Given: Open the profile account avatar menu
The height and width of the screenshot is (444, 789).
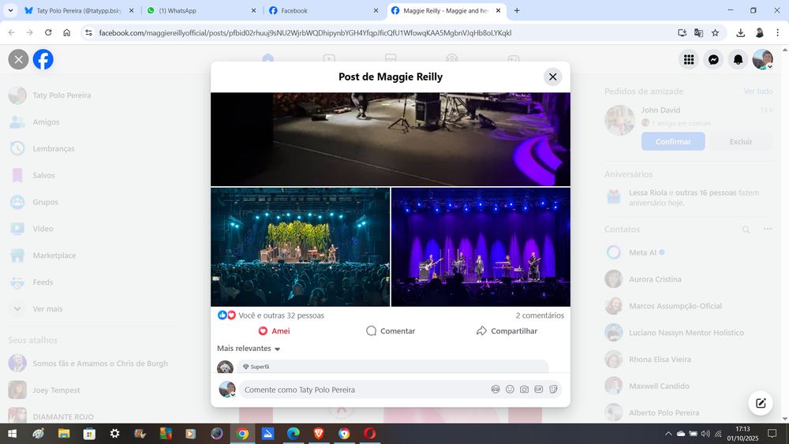Looking at the screenshot, I should tap(762, 59).
